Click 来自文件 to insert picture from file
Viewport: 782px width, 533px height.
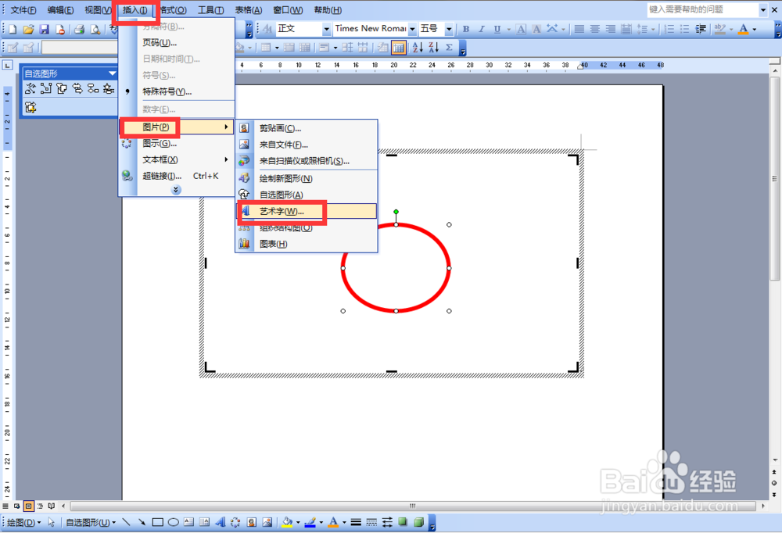coord(284,144)
